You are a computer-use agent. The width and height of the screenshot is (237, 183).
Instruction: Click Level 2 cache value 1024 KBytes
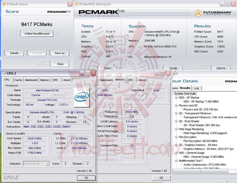point(79,148)
